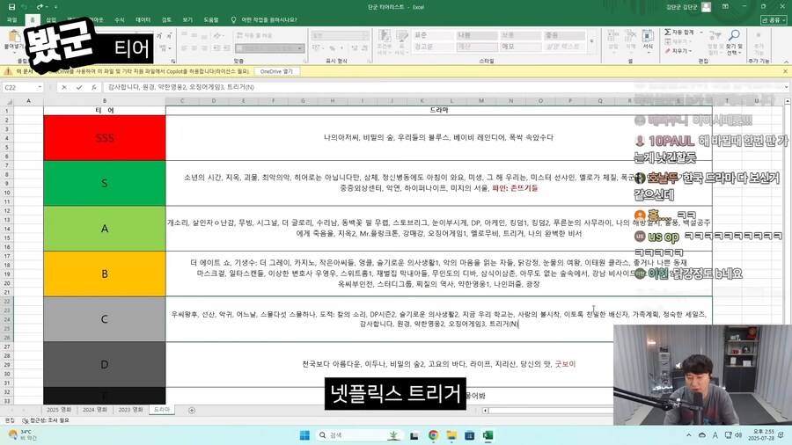
Task: Click the user account avatar icon
Action: [x=706, y=7]
